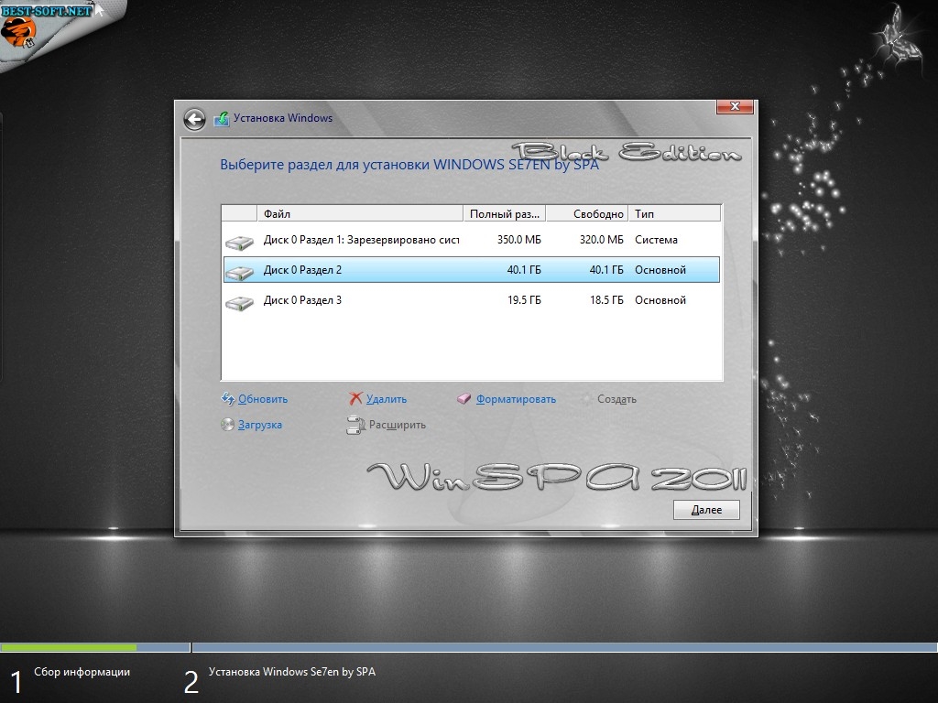Sort by the Полный раз... column header
This screenshot has height=703, width=938.
coord(505,213)
